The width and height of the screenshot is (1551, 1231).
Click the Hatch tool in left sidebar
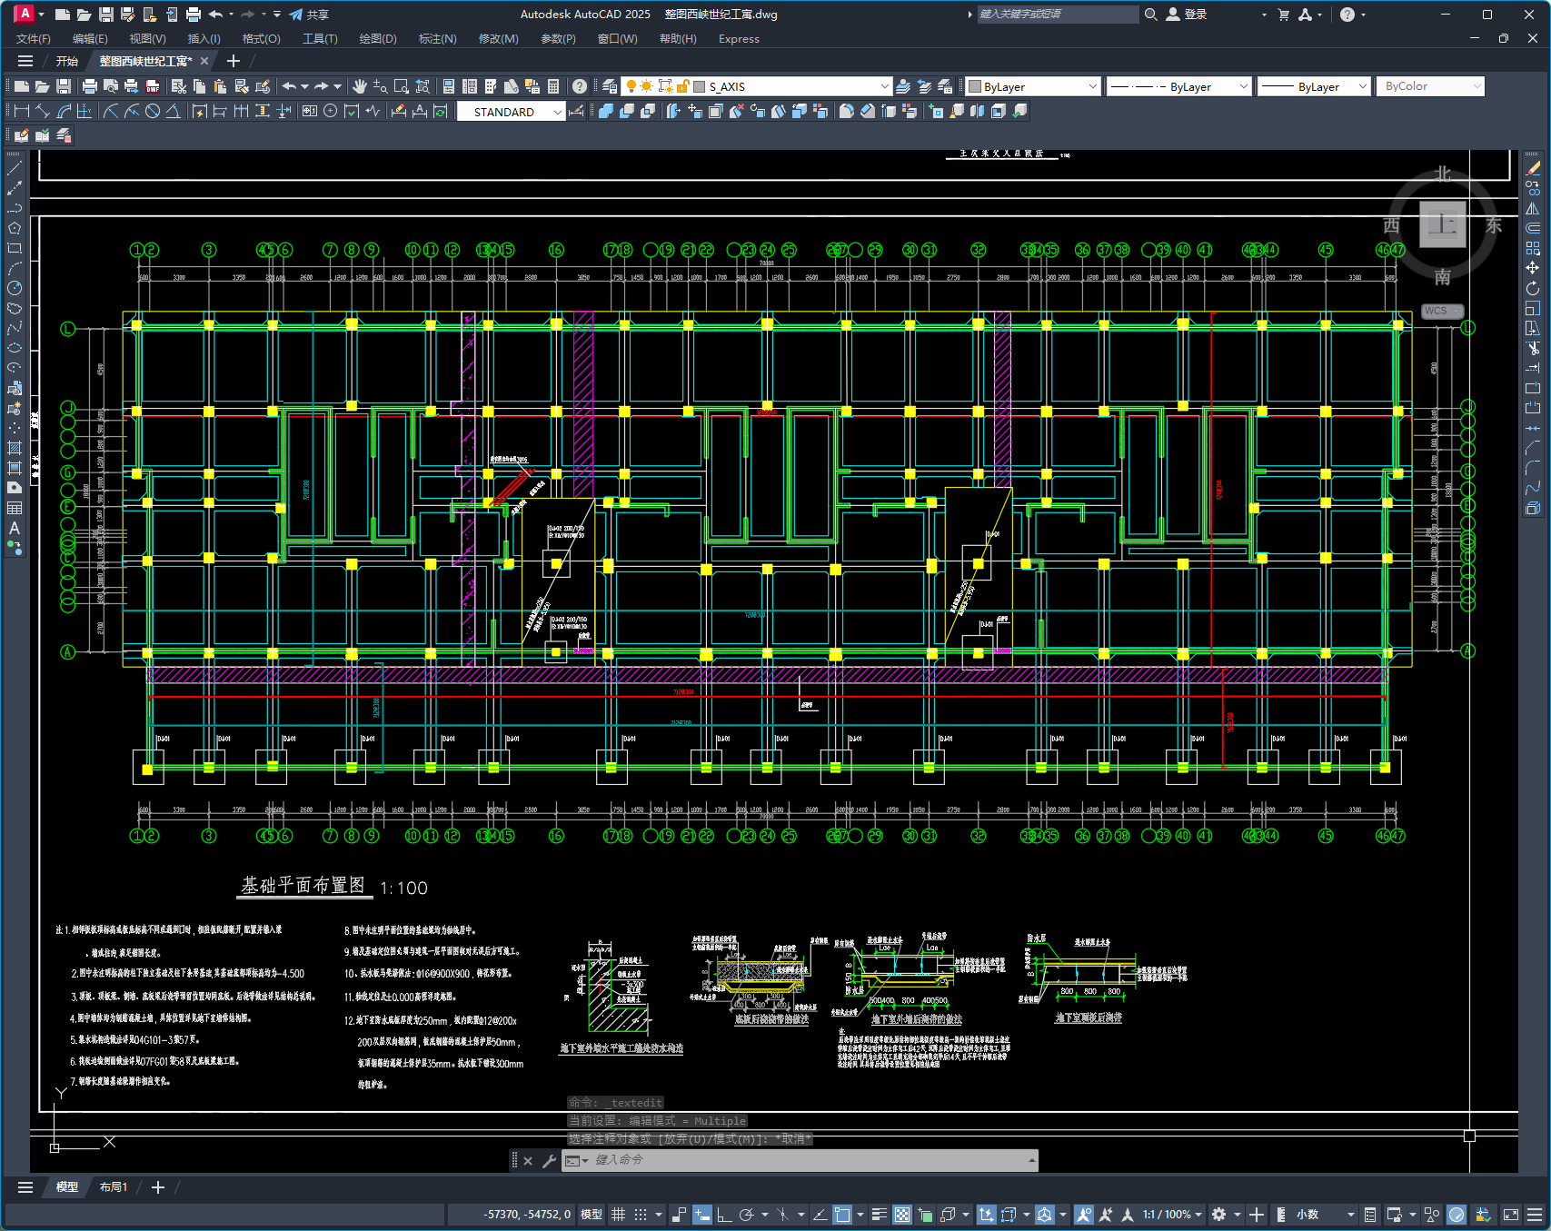coord(15,448)
